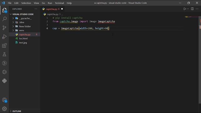The height and width of the screenshot is (113, 201).
Task: Expand the New folder directory
Action: pos(25,26)
